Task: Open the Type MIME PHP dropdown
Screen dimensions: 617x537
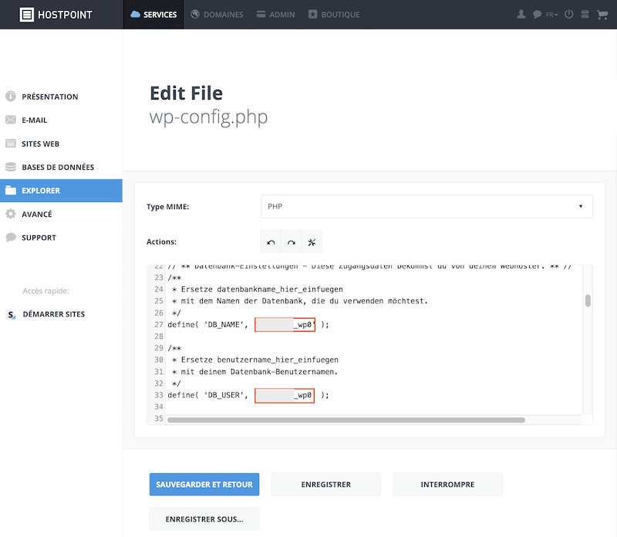Action: click(427, 206)
